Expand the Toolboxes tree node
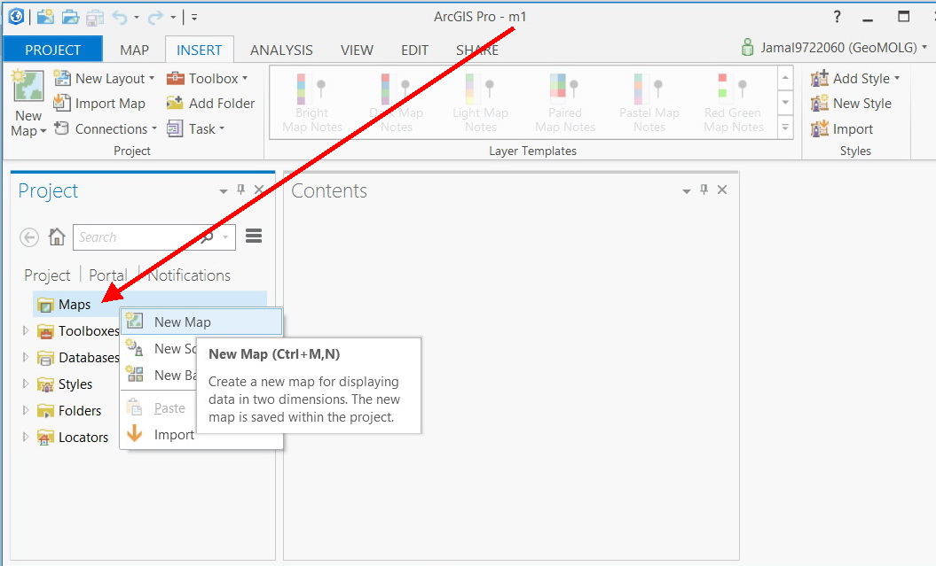Viewport: 936px width, 566px height. click(26, 330)
